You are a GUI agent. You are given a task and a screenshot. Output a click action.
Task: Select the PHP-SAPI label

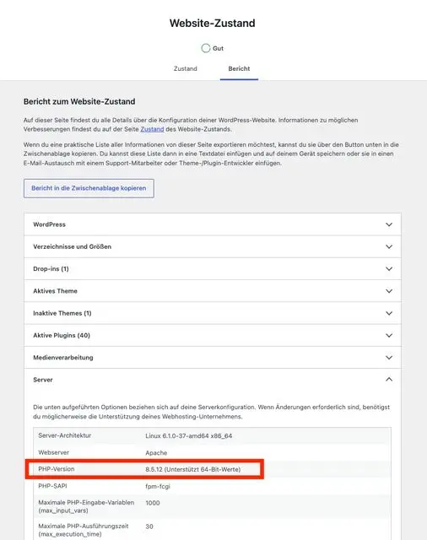click(52, 486)
